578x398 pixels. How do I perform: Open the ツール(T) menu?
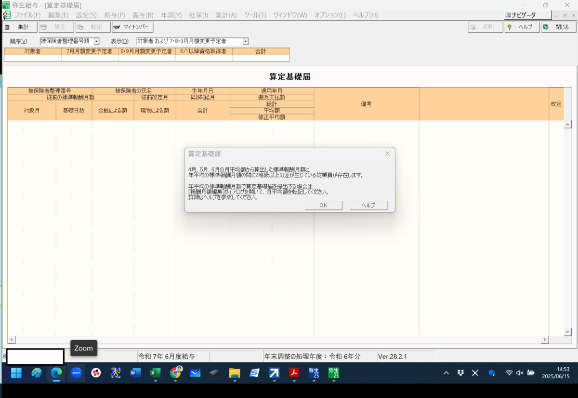(x=255, y=15)
